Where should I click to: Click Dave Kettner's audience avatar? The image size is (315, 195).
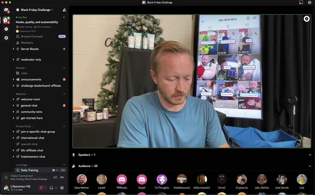point(82,180)
